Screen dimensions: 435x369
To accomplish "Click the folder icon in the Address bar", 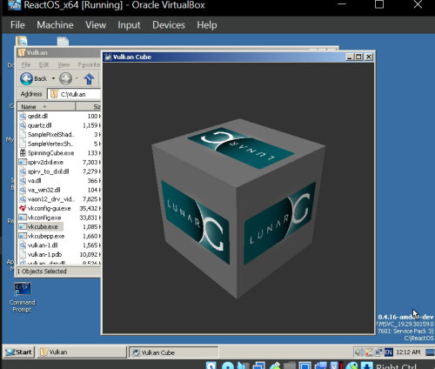I will (x=54, y=94).
